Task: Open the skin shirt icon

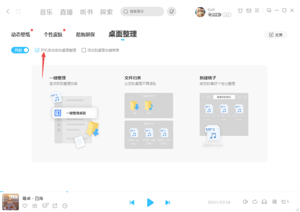Action: click(240, 10)
